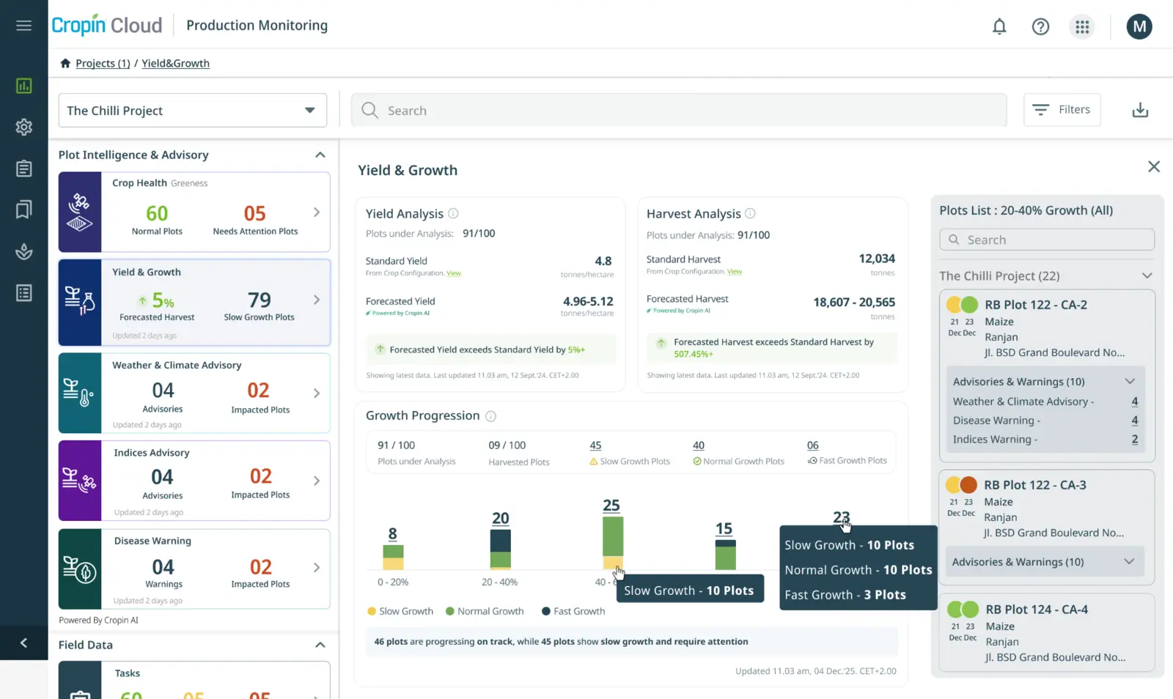Open Weather & Climate Advisory card

[194, 393]
